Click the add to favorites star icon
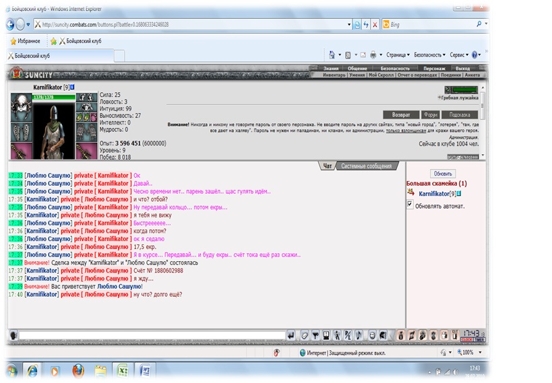This screenshot has width=552, height=383. (x=53, y=41)
